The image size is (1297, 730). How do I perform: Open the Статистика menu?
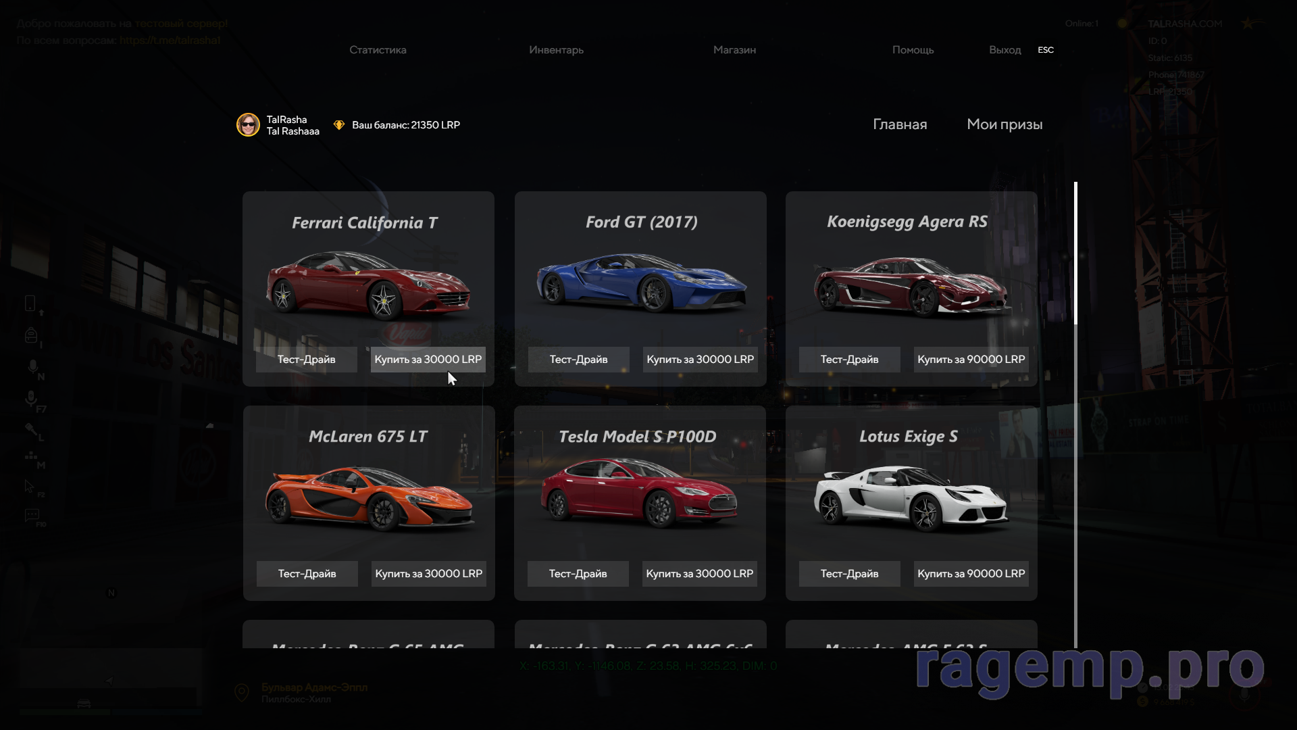(378, 50)
